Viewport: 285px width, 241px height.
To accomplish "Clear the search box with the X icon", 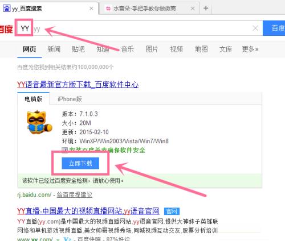I will coord(255,28).
